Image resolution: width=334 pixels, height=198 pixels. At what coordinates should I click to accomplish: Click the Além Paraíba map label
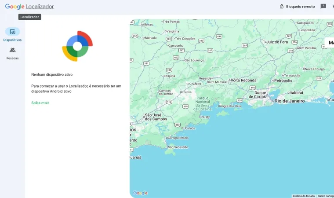click(306, 48)
